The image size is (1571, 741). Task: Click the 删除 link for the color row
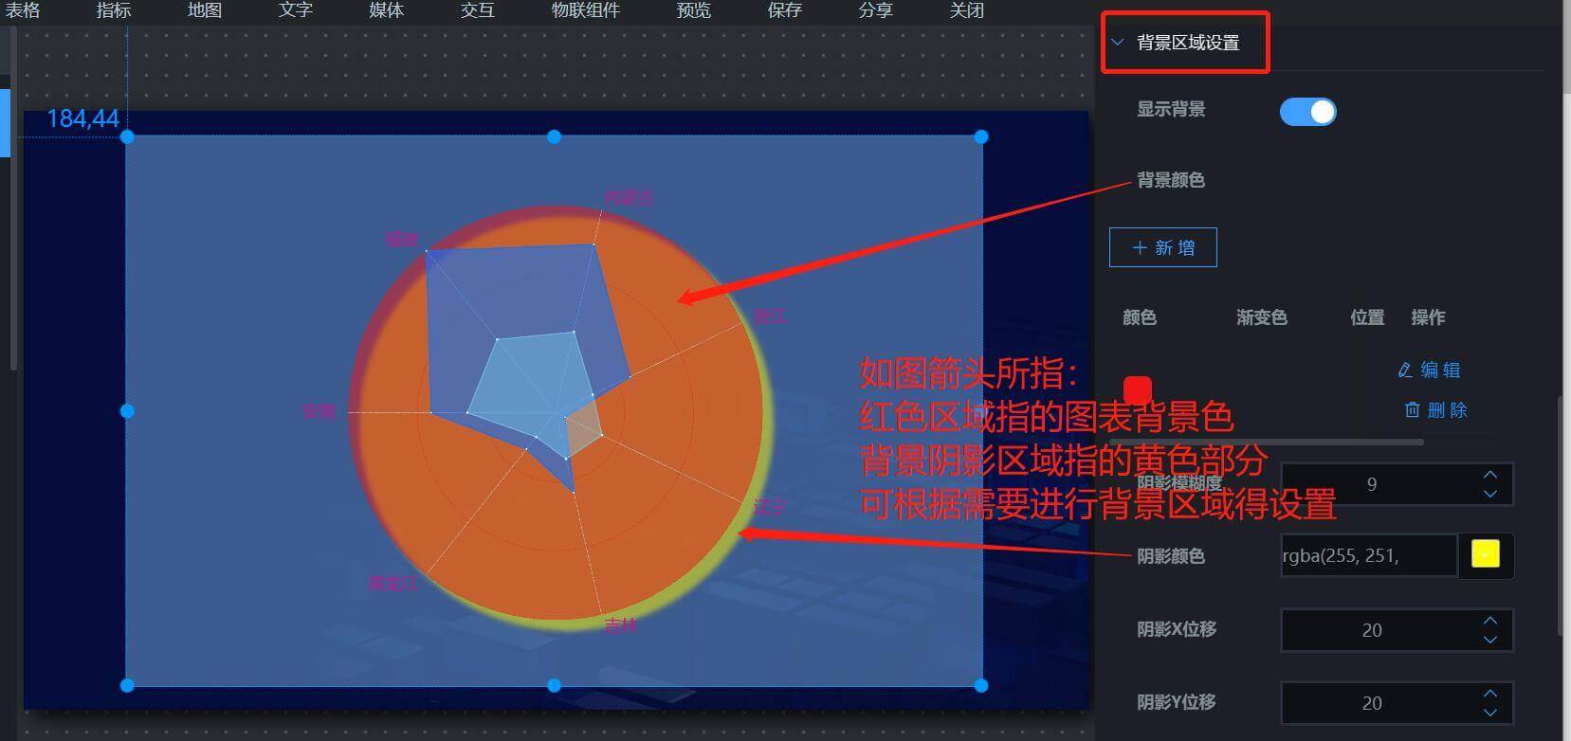(x=1434, y=409)
